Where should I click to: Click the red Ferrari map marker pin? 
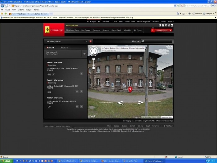(131, 89)
